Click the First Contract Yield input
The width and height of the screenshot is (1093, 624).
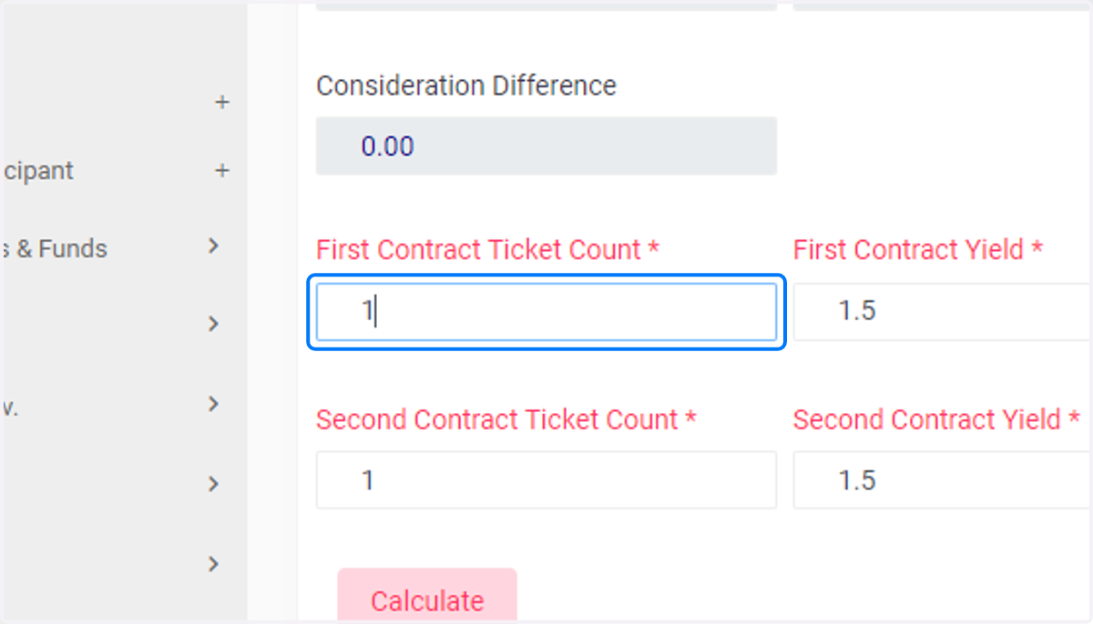(943, 312)
